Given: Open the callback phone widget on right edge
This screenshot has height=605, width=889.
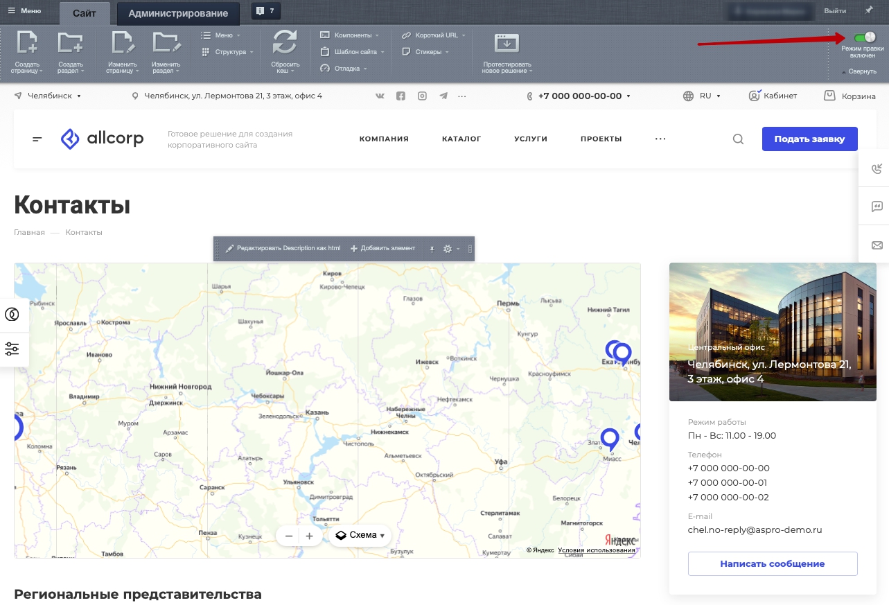Looking at the screenshot, I should (x=877, y=170).
